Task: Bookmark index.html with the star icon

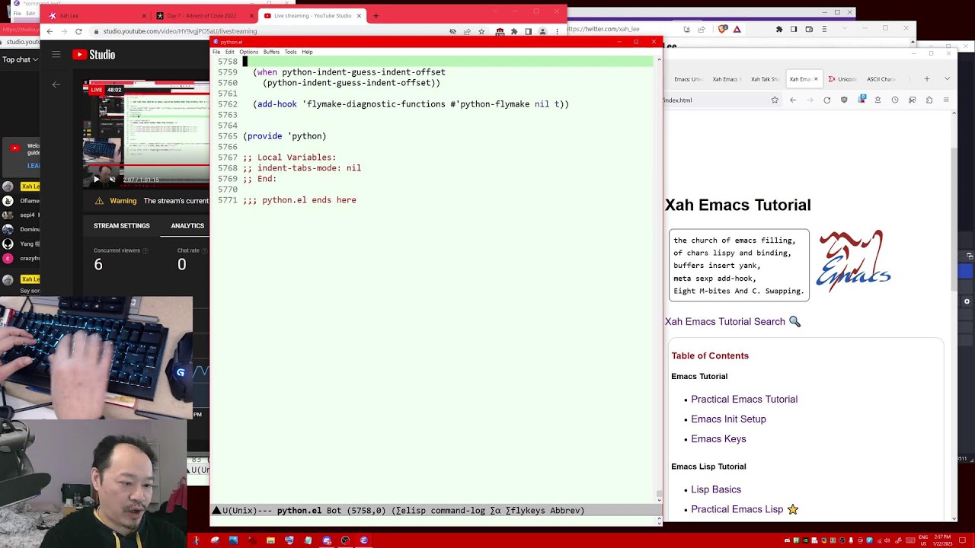Action: tap(775, 100)
